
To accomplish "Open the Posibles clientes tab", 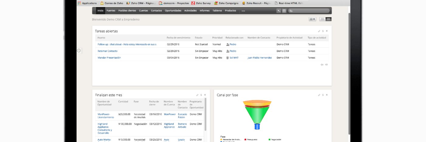I will (x=127, y=11).
